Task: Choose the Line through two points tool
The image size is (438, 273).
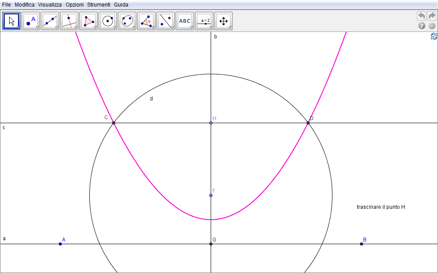Action: point(50,21)
